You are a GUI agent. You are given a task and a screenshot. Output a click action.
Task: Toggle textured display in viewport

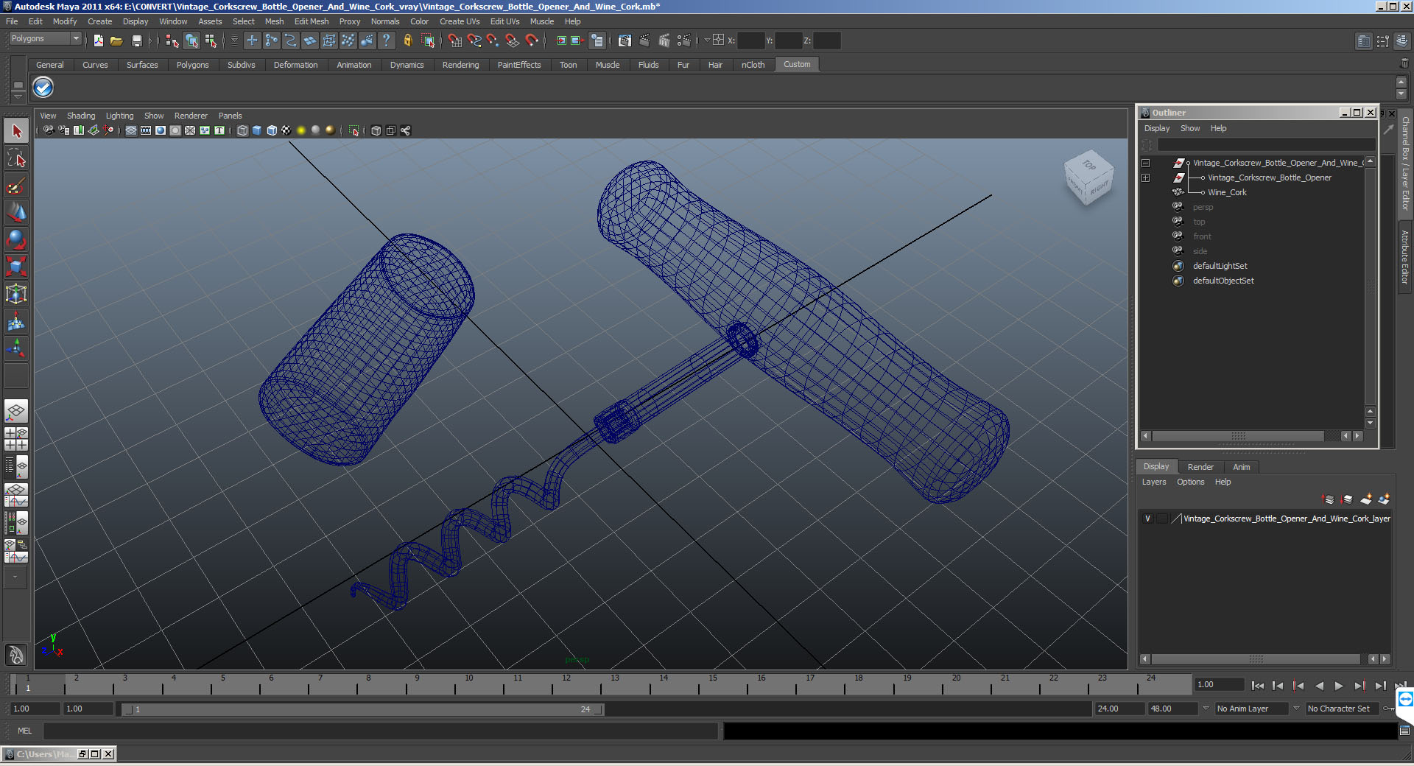[286, 130]
